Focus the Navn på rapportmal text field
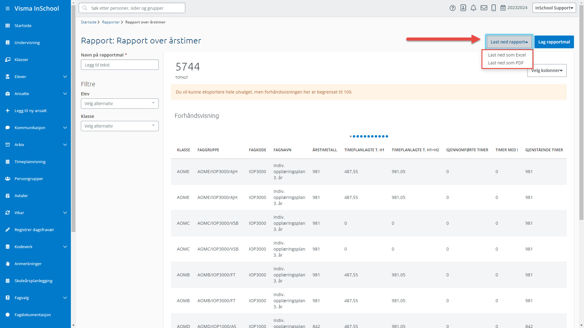Viewport: 584px width, 328px height. click(120, 65)
